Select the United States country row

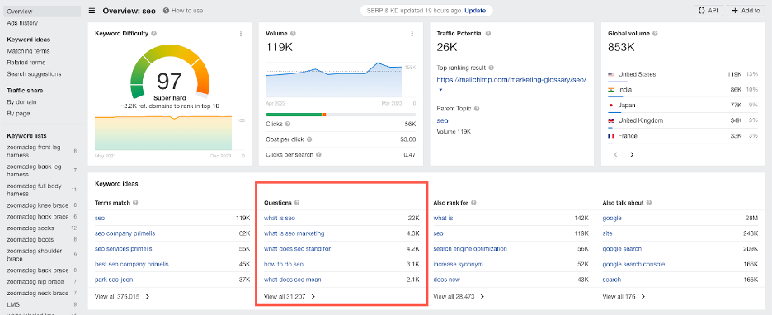(683, 75)
